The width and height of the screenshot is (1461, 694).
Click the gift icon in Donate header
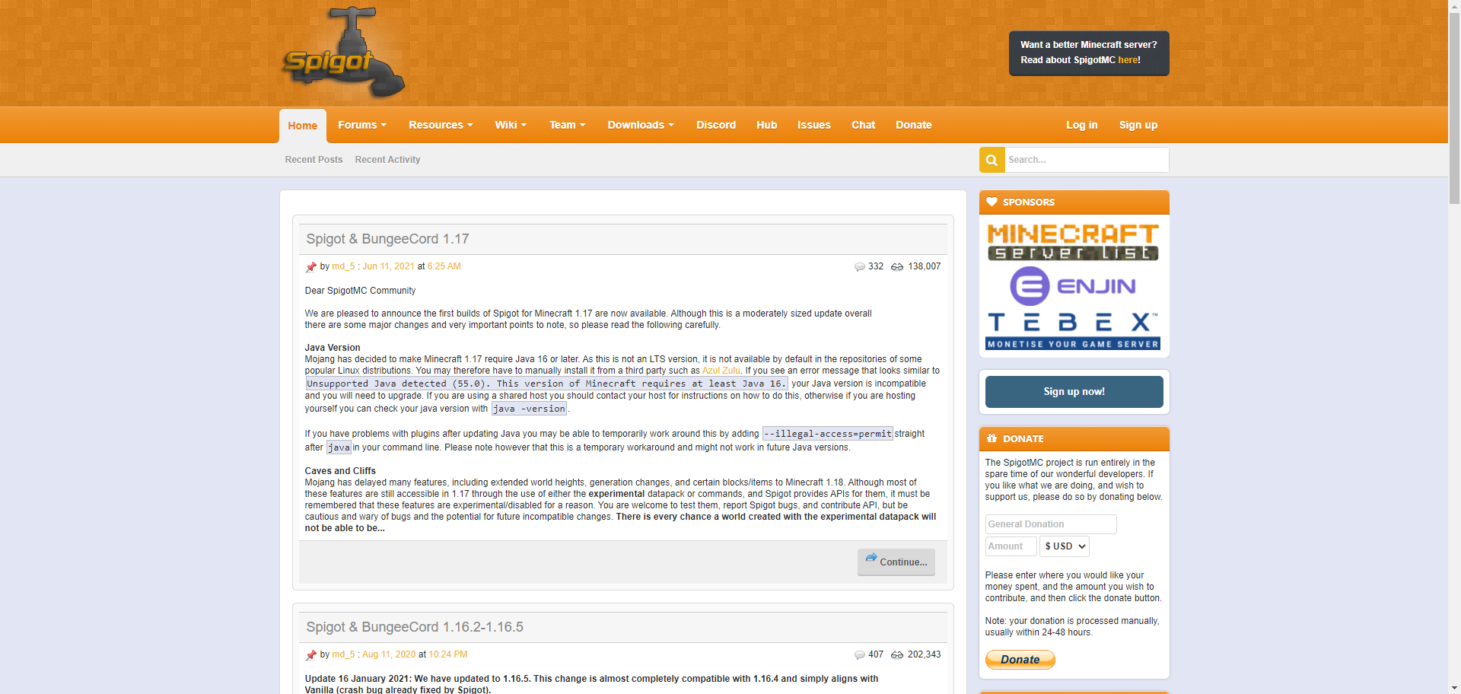coord(992,438)
